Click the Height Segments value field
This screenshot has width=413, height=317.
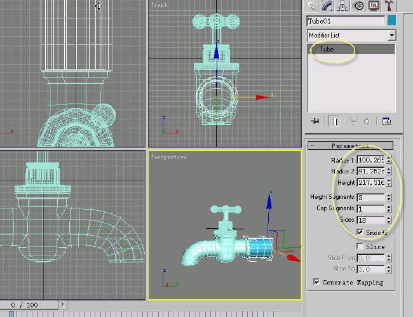tap(370, 198)
